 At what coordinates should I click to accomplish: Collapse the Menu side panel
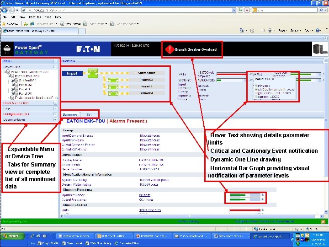point(55,61)
